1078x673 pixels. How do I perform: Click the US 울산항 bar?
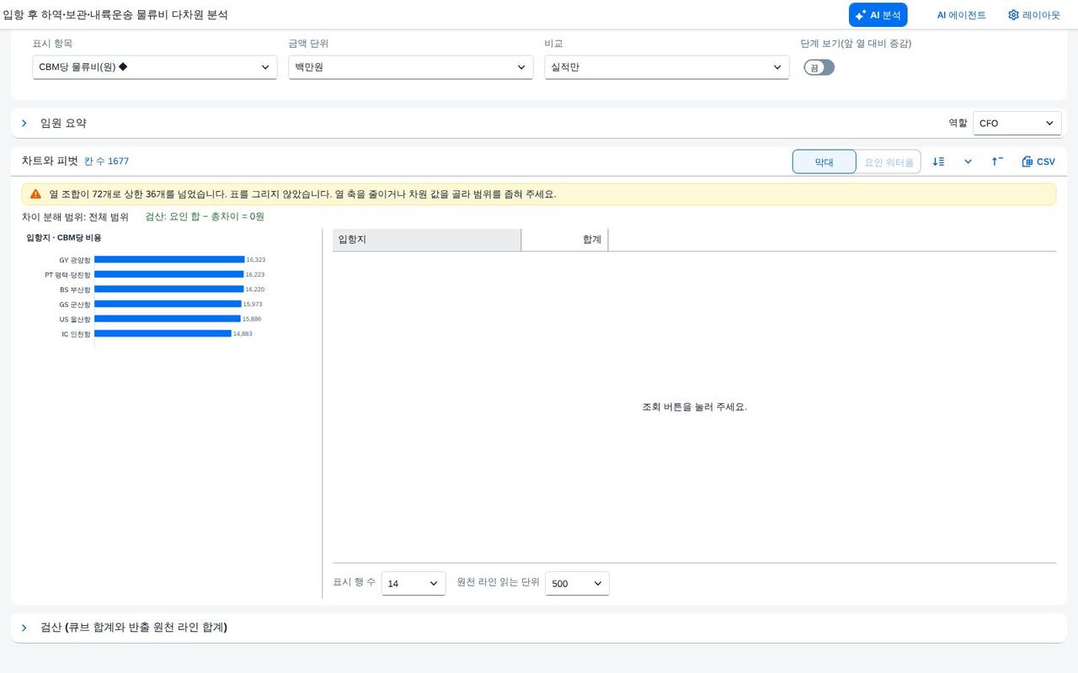point(168,319)
